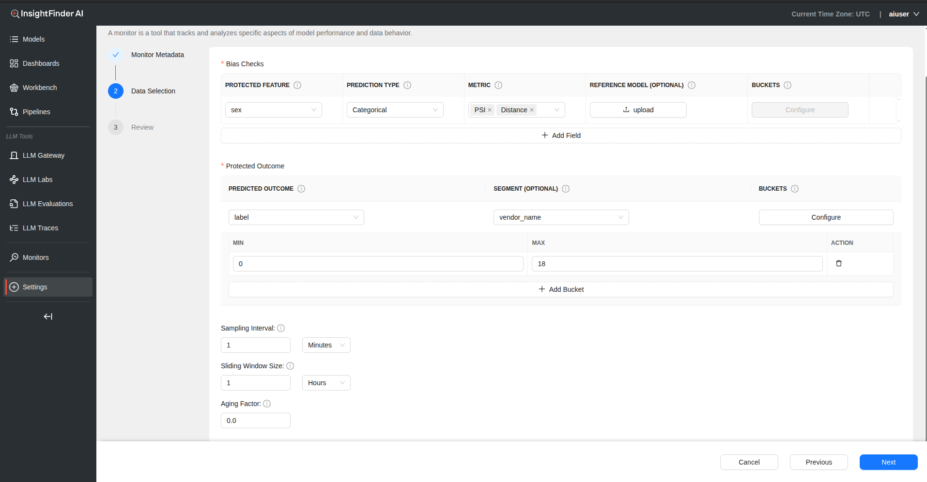Click upload for reference model

[638, 110]
